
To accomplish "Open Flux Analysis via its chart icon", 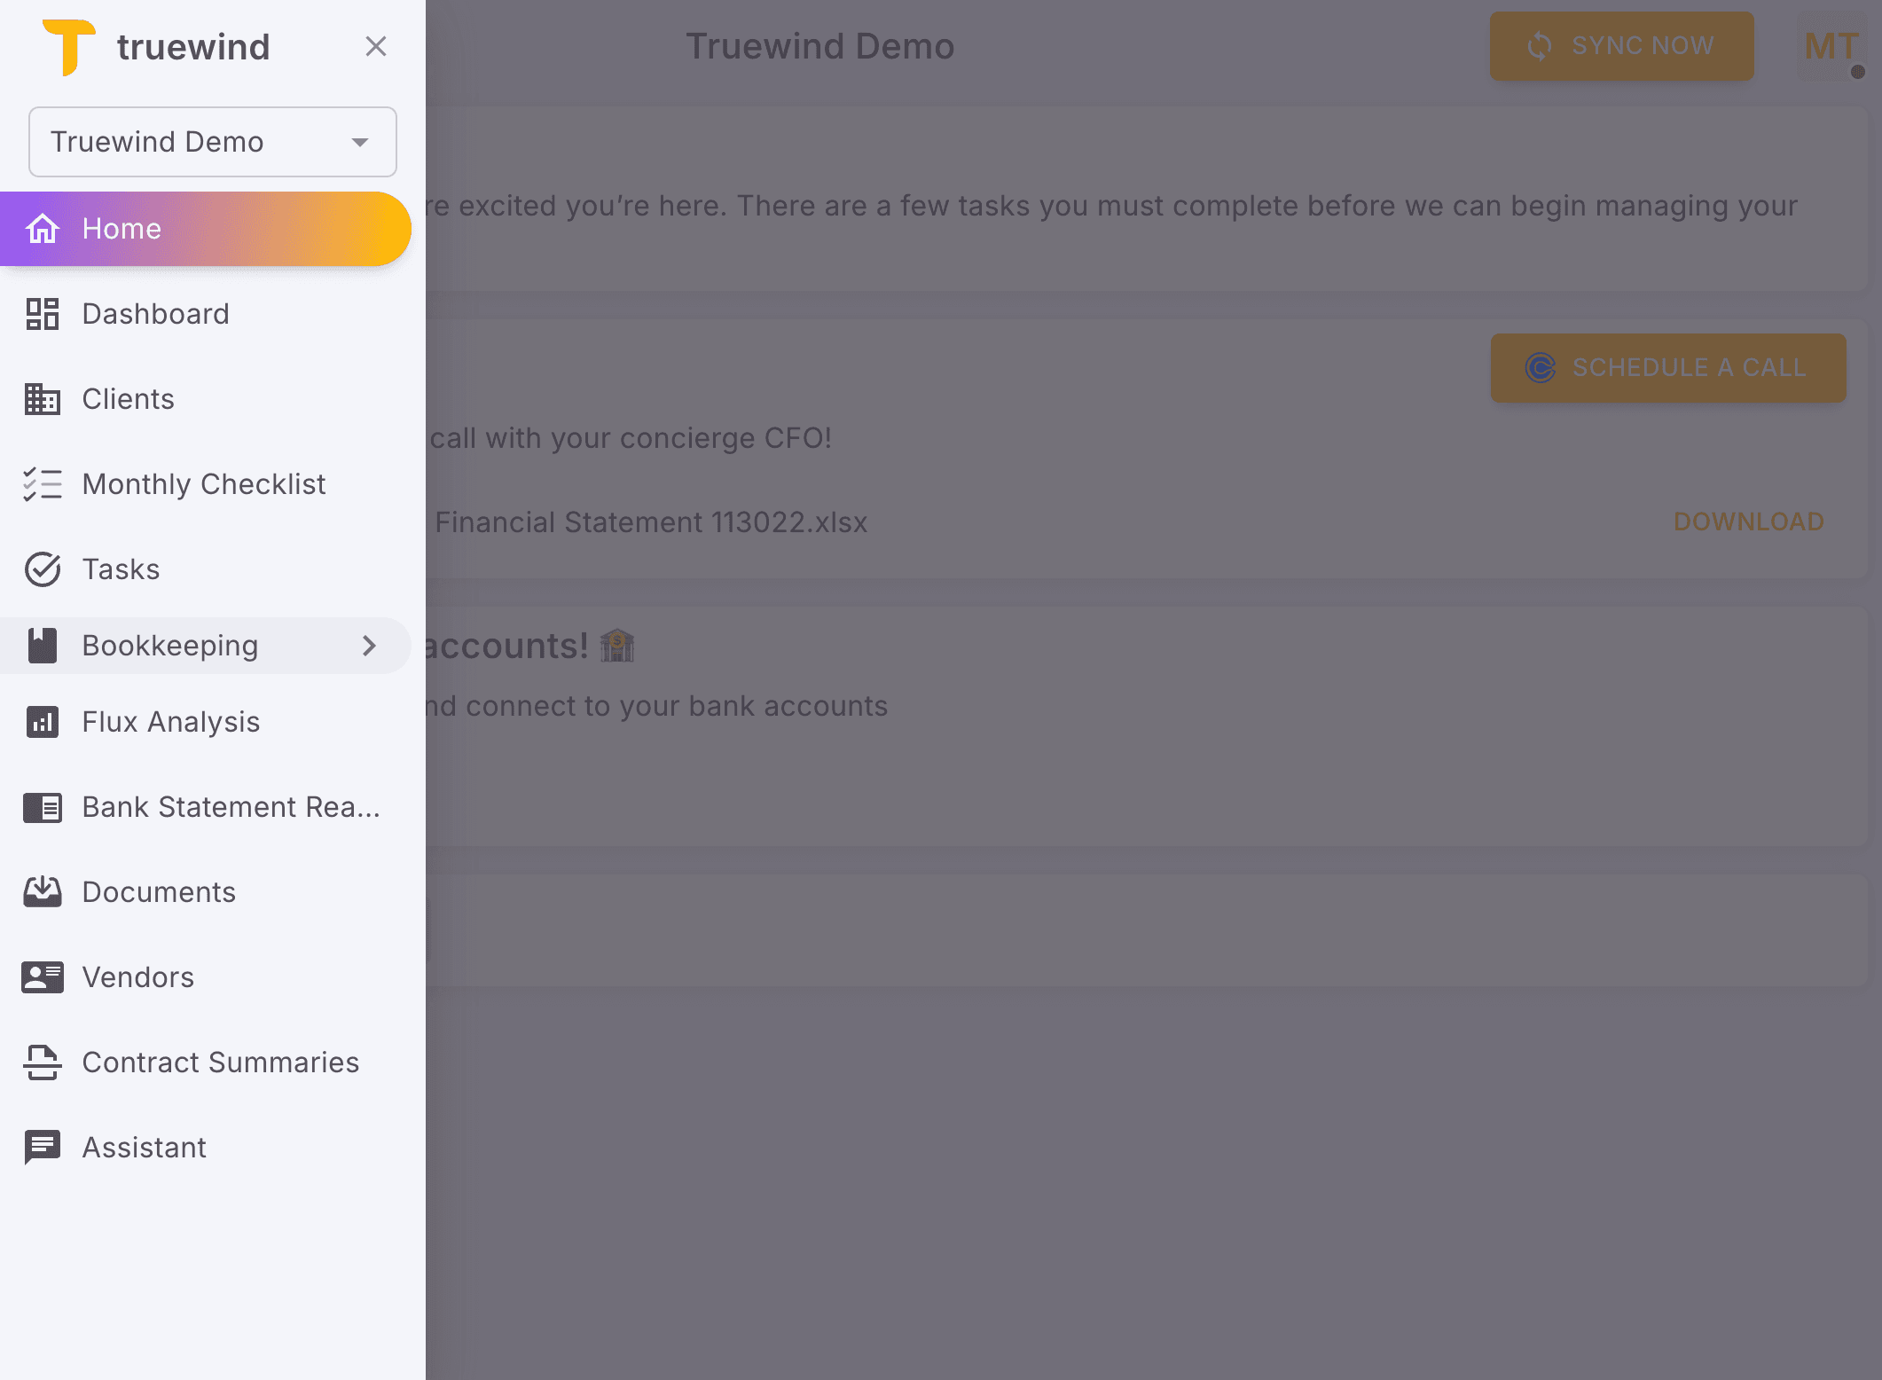I will [x=41, y=722].
